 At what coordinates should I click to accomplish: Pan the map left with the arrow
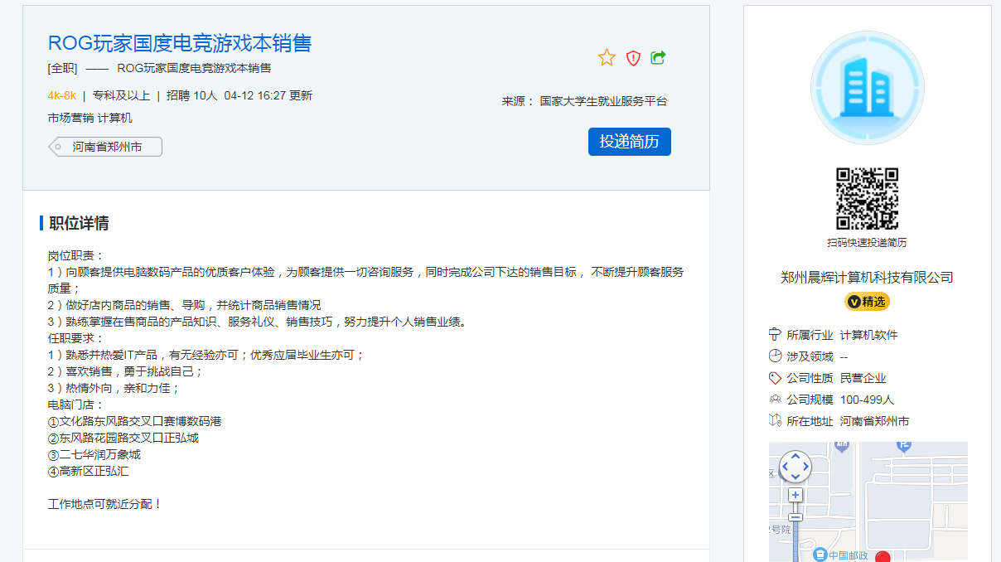(786, 467)
